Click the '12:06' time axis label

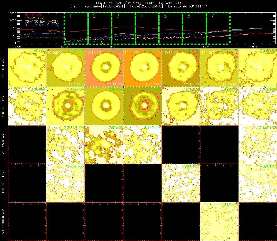(17, 46)
